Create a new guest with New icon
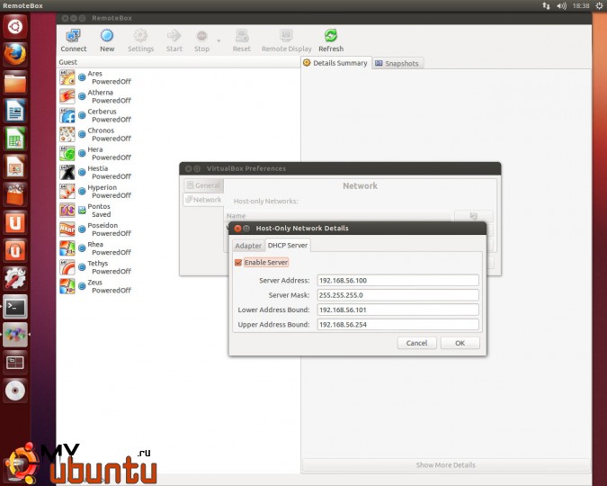The width and height of the screenshot is (607, 486). coord(107,37)
